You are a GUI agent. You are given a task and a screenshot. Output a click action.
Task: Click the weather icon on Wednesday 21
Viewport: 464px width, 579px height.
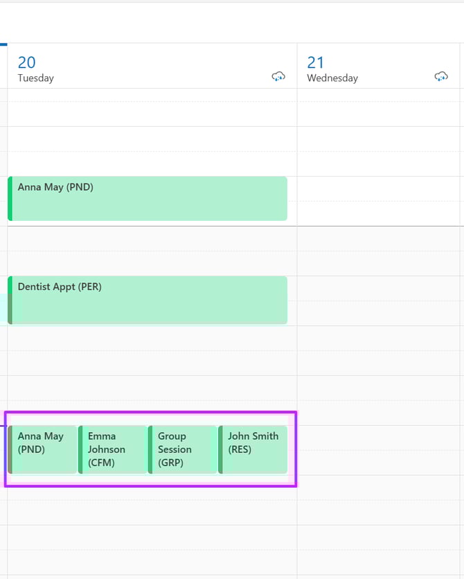(441, 76)
